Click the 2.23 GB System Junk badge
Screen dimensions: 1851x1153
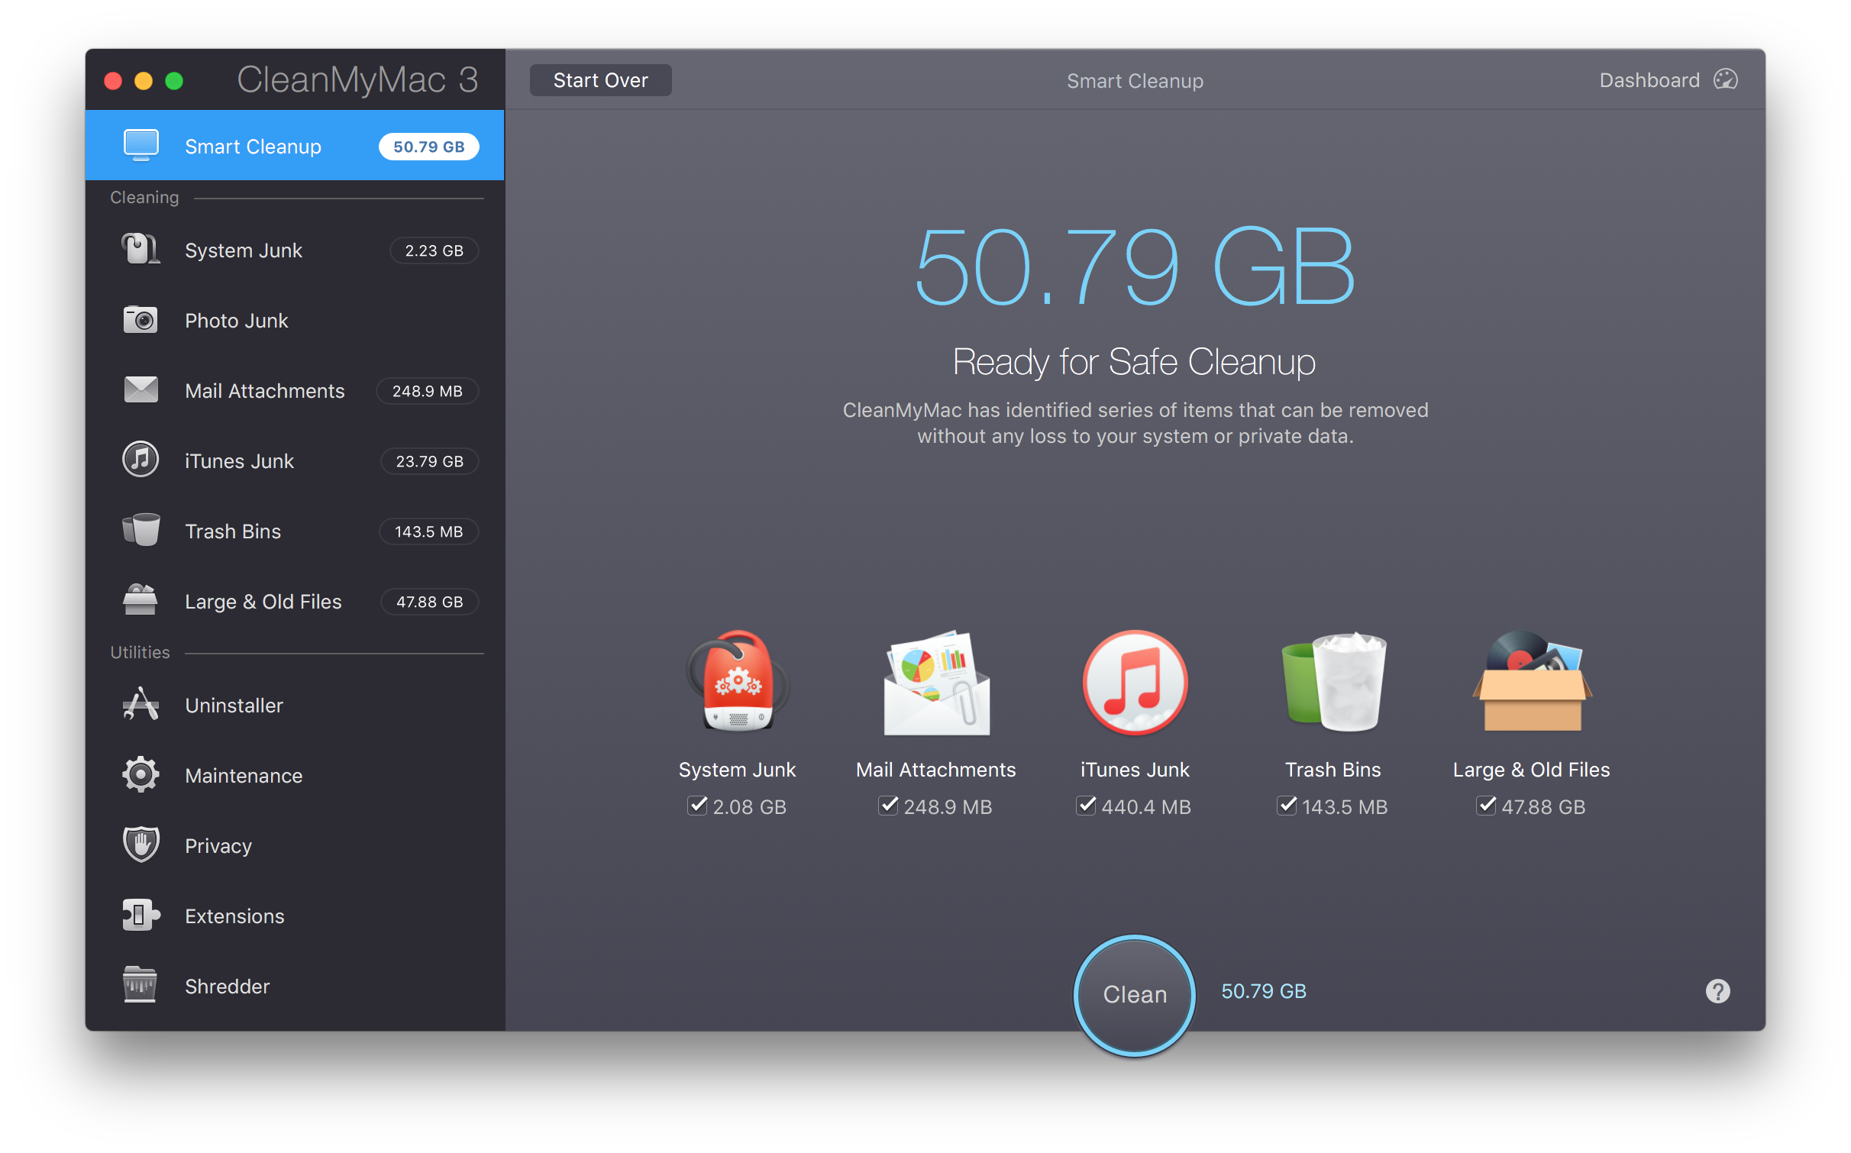pos(434,250)
